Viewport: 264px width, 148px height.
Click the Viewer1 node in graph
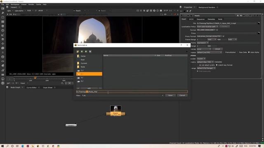pos(71,125)
